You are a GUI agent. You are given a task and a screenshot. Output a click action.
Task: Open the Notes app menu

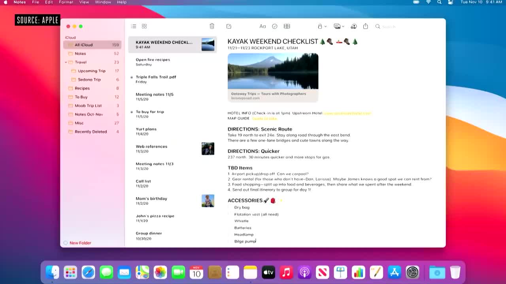(20, 2)
